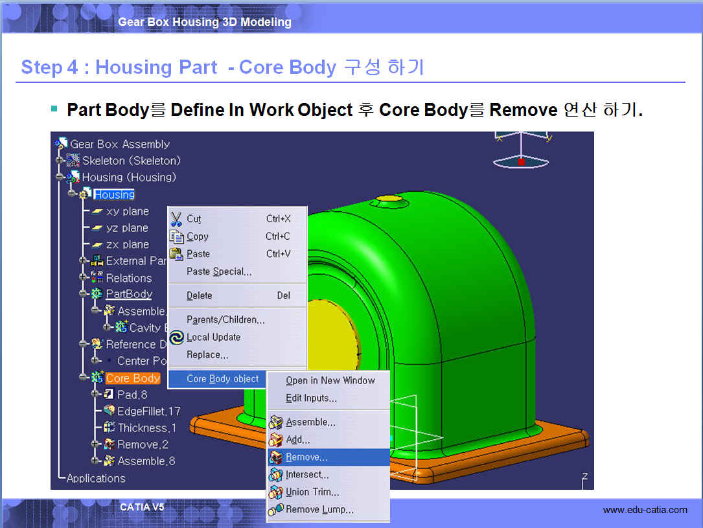This screenshot has height=528, width=703.
Task: Collapse the Core Body node
Action: coord(84,378)
